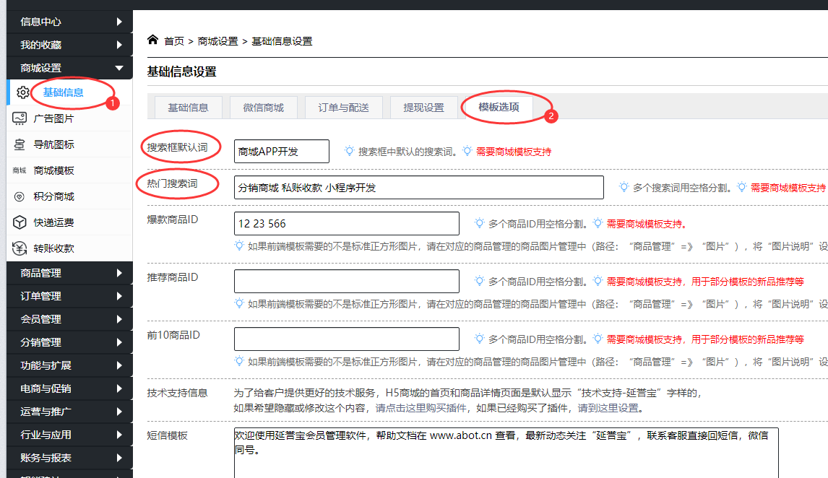
Task: Click the 广告图片 picture icon
Action: (x=20, y=118)
